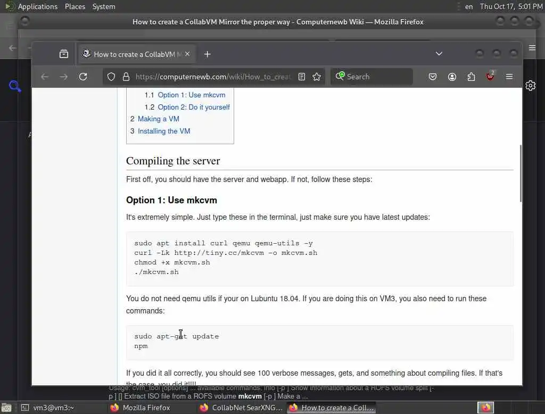Image resolution: width=545 pixels, height=414 pixels.
Task: Jump to 'Installing the VM' section link
Action: (x=164, y=131)
